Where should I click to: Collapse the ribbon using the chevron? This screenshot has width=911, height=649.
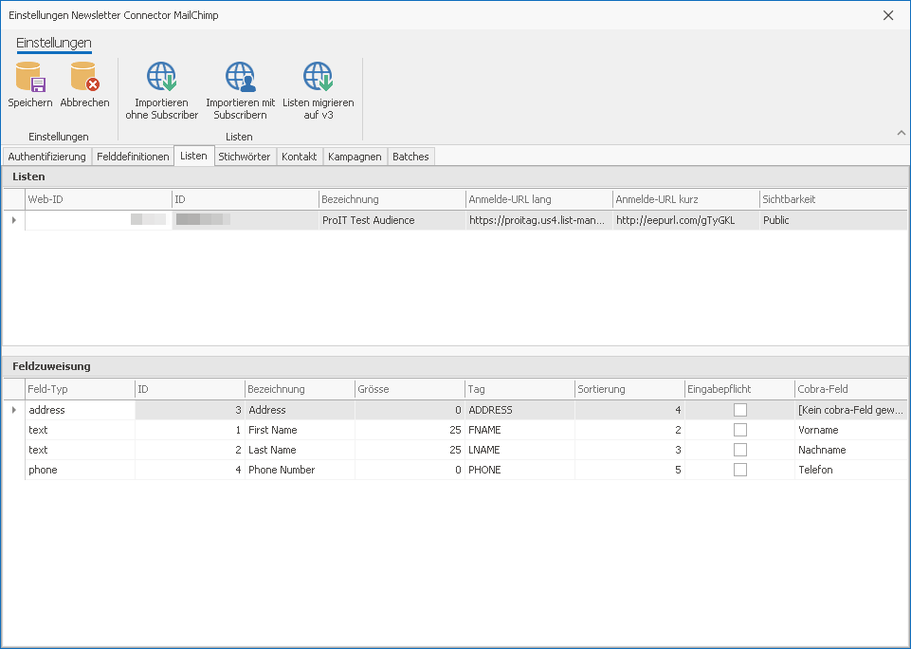click(901, 133)
